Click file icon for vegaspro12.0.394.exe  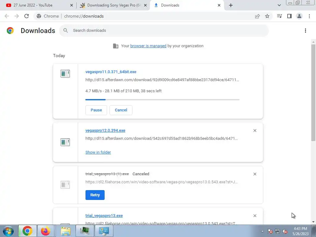pos(65,142)
